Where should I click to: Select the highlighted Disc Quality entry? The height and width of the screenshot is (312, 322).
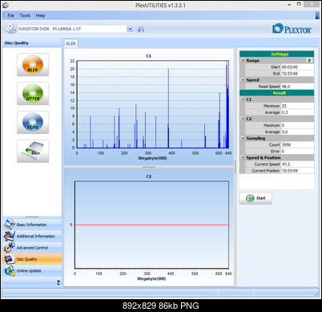32,259
